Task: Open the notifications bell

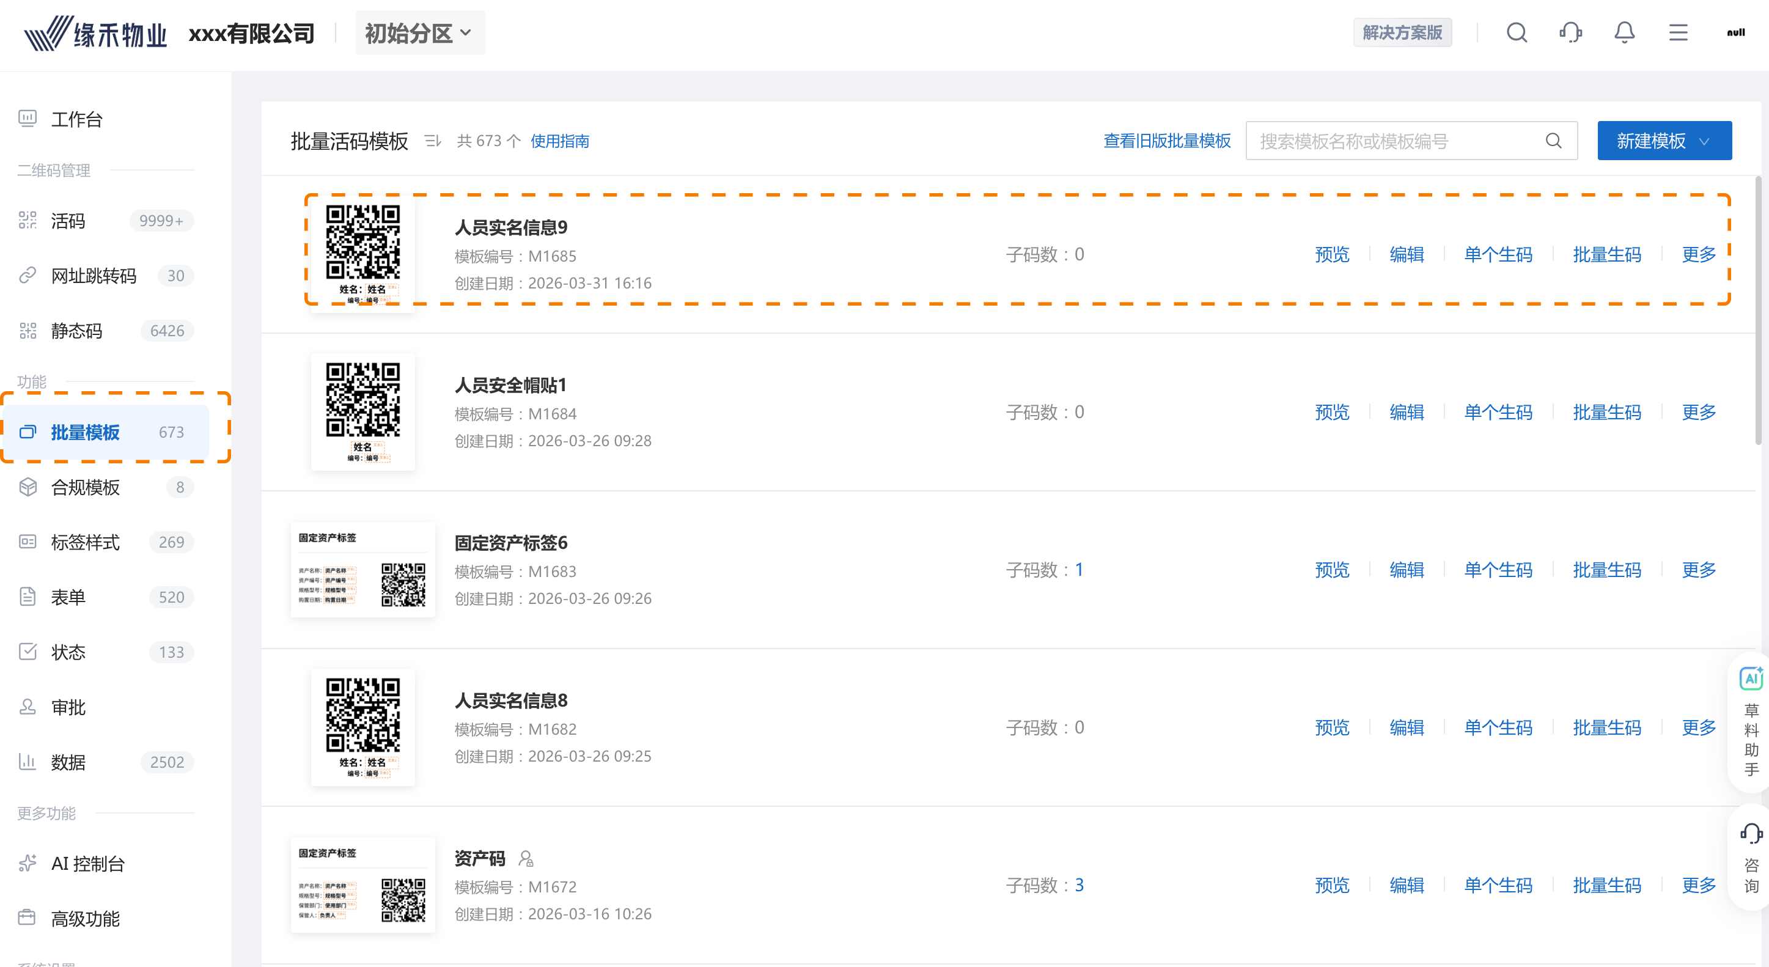Action: point(1624,32)
